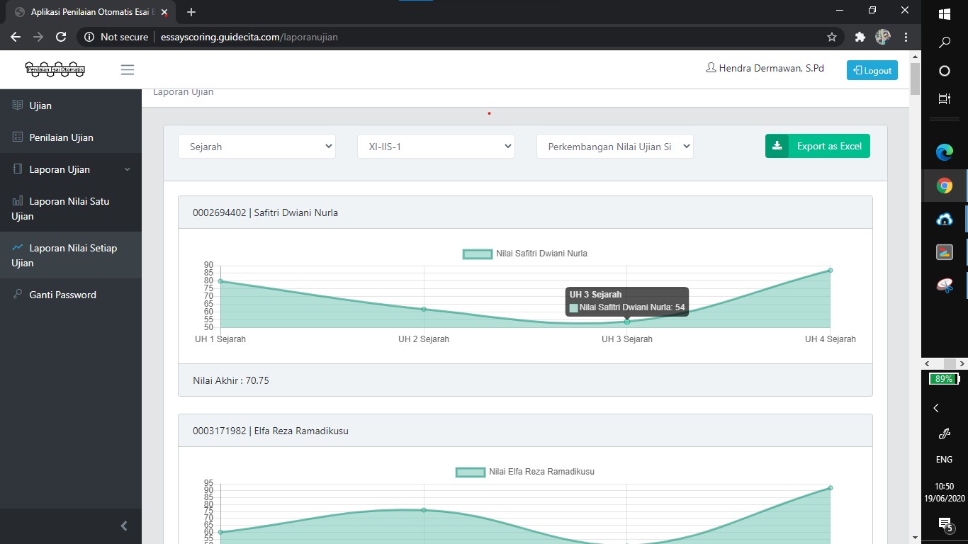The image size is (968, 544).
Task: Click UH 2 Sejarah data point for Safitri
Action: coord(424,309)
